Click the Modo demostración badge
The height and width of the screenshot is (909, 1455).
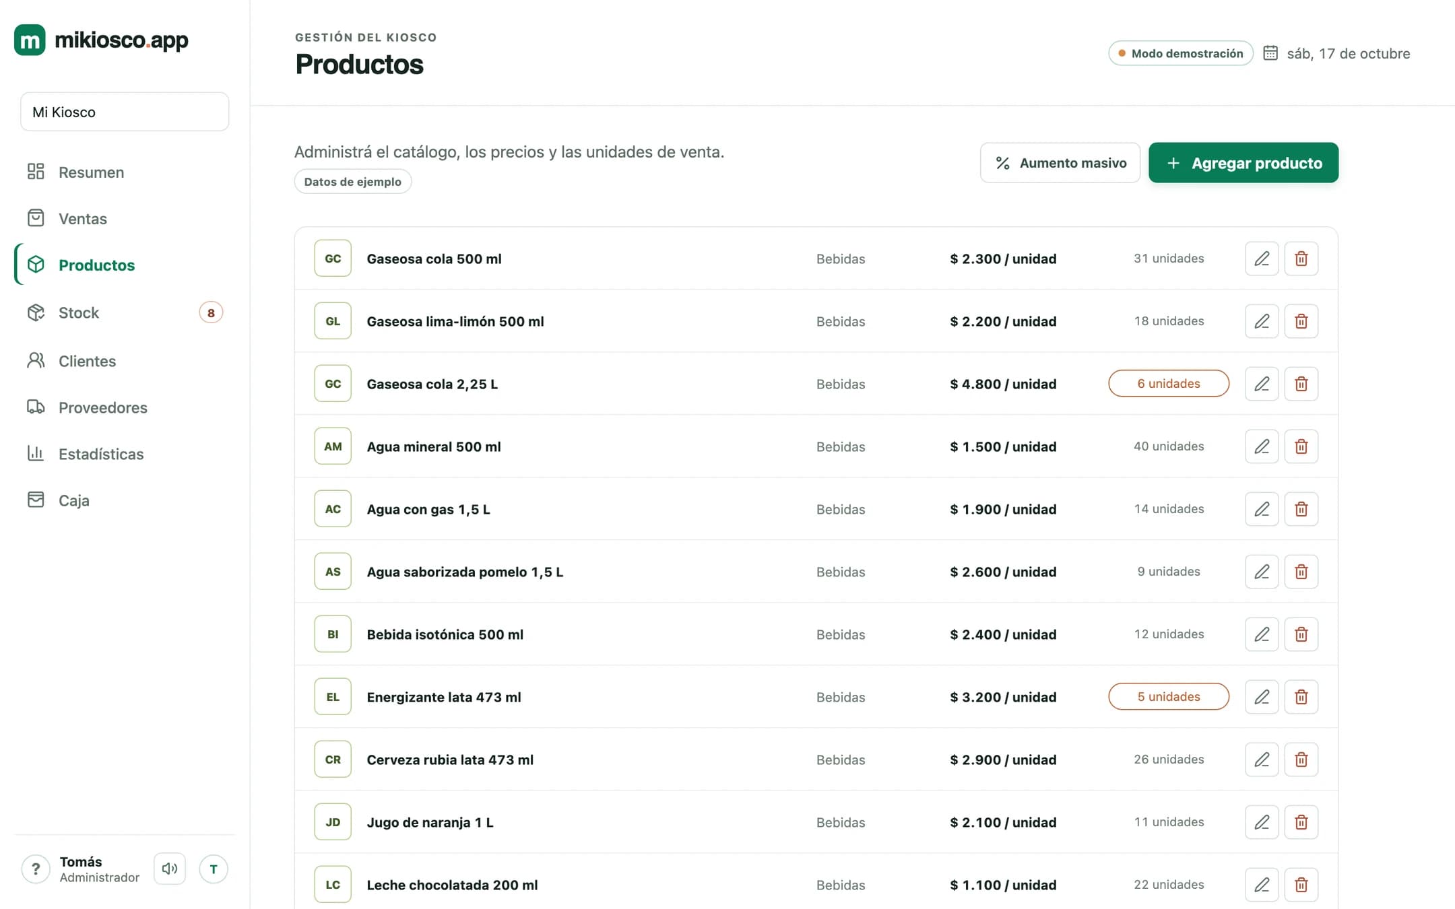point(1181,53)
